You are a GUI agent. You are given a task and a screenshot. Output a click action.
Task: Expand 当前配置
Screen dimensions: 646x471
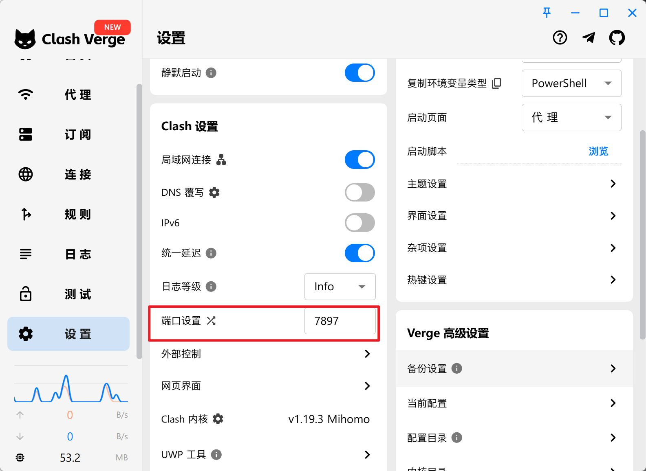(514, 403)
